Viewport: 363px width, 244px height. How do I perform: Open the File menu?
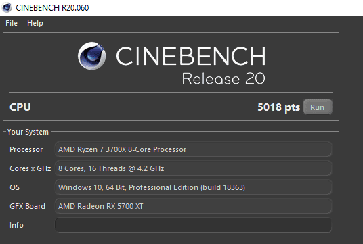(12, 23)
